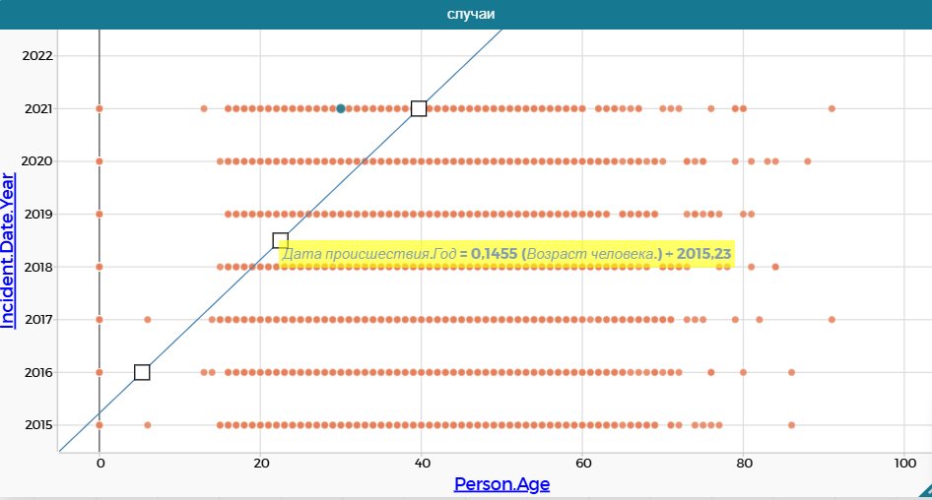Open the Person.Age axis link

(501, 483)
